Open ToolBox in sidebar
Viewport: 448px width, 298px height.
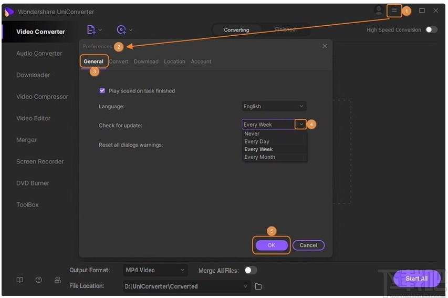point(27,205)
